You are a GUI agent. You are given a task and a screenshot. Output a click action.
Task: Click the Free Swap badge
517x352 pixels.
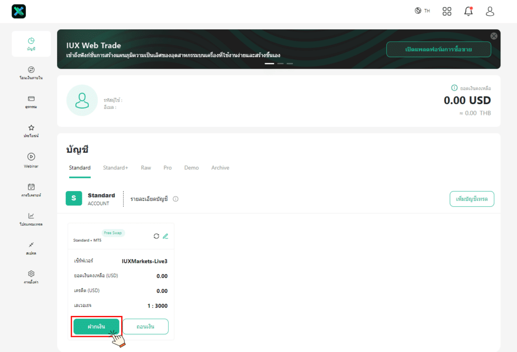tap(113, 233)
